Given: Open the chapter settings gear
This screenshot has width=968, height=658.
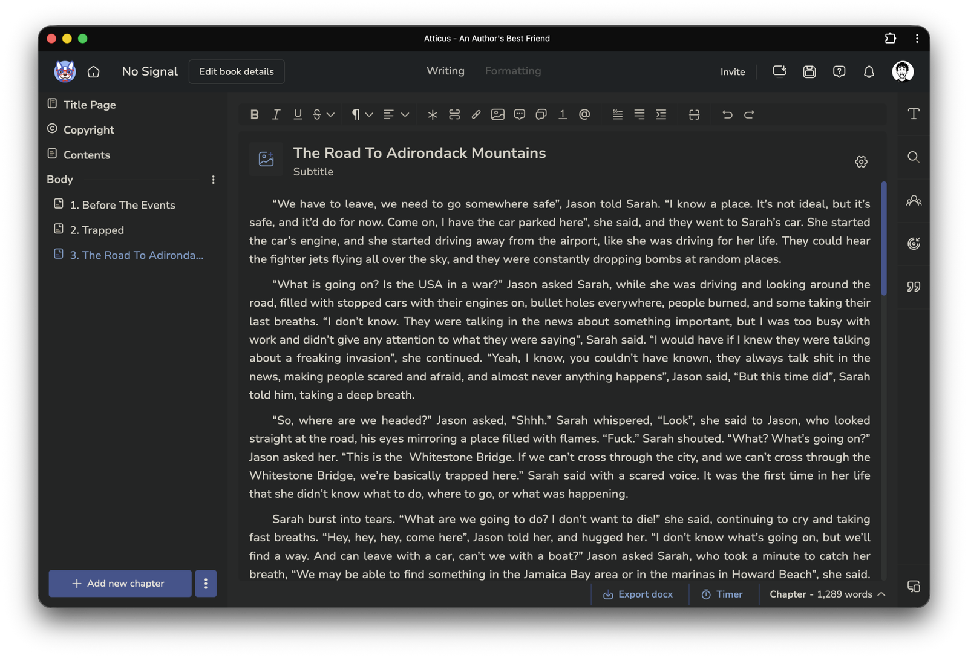Looking at the screenshot, I should tap(862, 161).
